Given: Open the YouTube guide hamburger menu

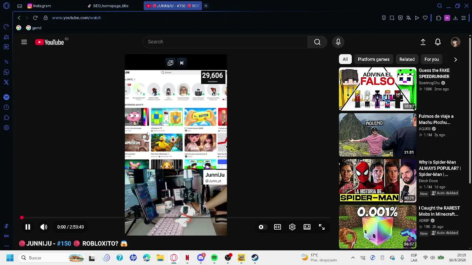Looking at the screenshot, I should [24, 42].
